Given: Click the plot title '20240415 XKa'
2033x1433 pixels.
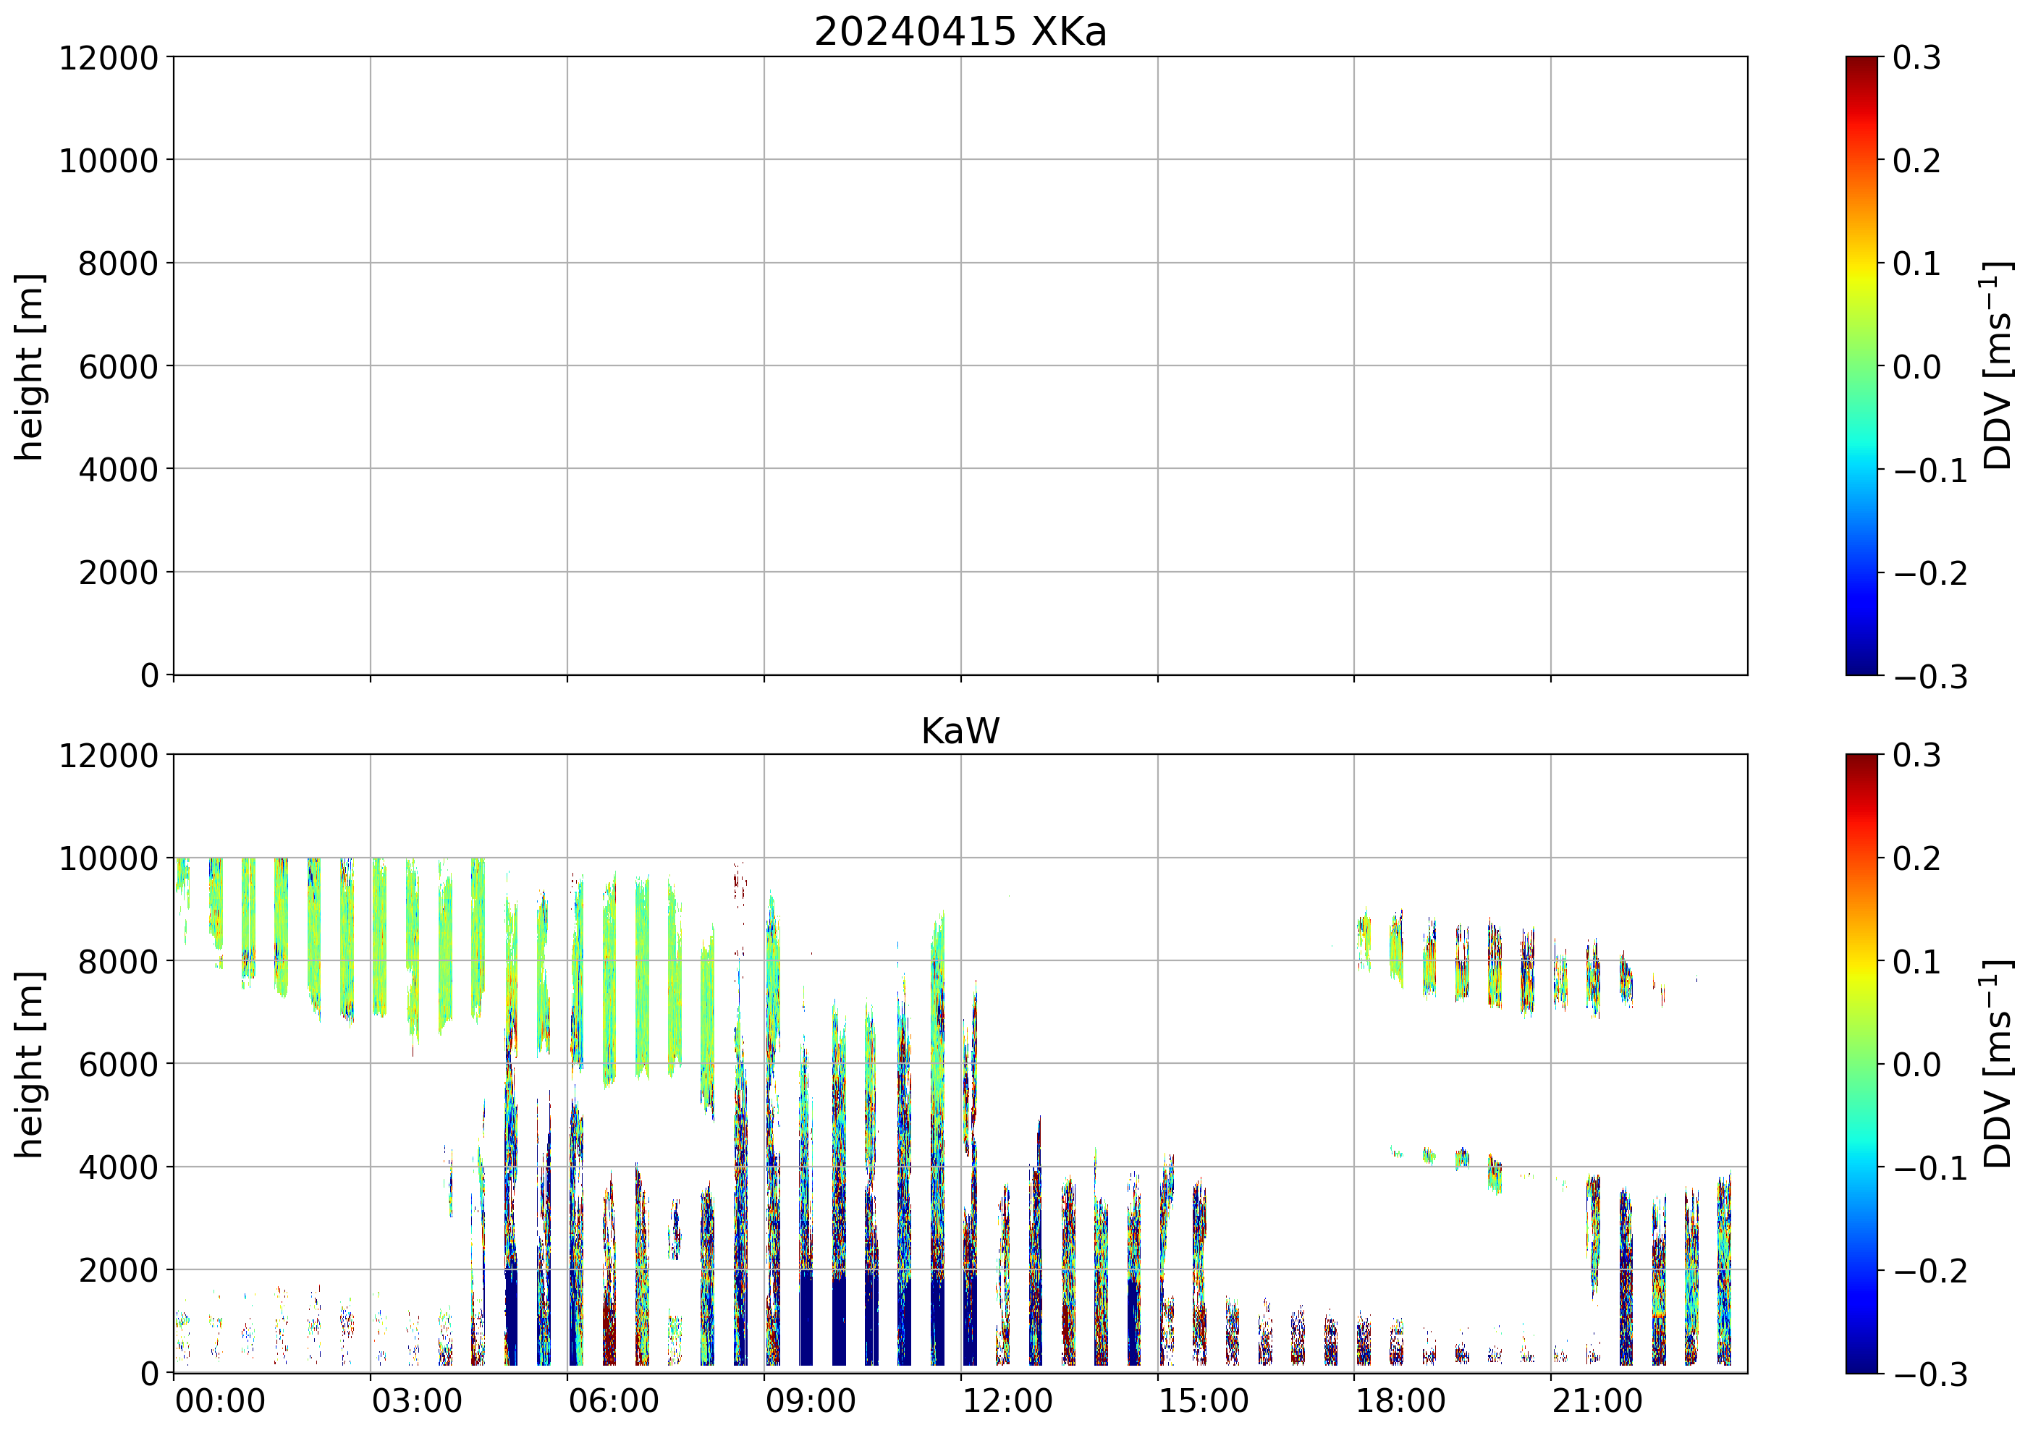Looking at the screenshot, I should click(960, 33).
